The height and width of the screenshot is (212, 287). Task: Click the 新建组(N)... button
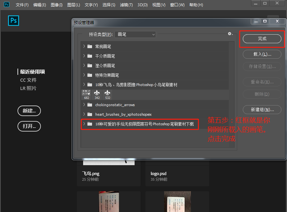262,109
